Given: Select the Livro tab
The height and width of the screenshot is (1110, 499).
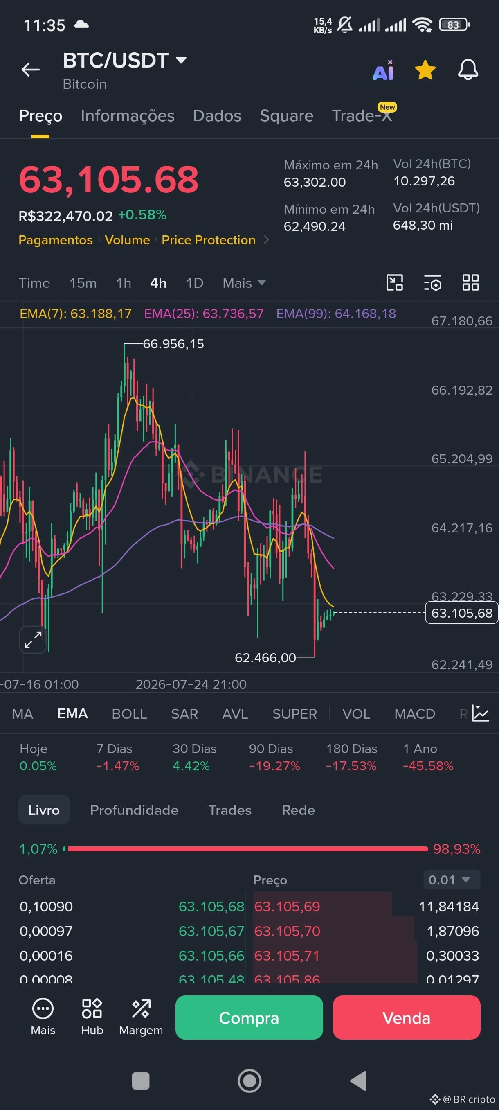Looking at the screenshot, I should 44,810.
